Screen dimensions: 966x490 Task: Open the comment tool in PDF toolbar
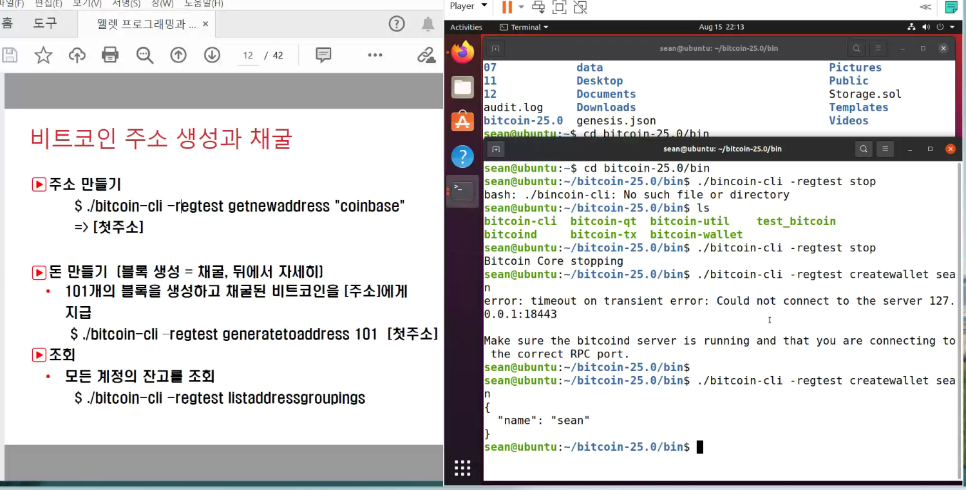coord(323,55)
